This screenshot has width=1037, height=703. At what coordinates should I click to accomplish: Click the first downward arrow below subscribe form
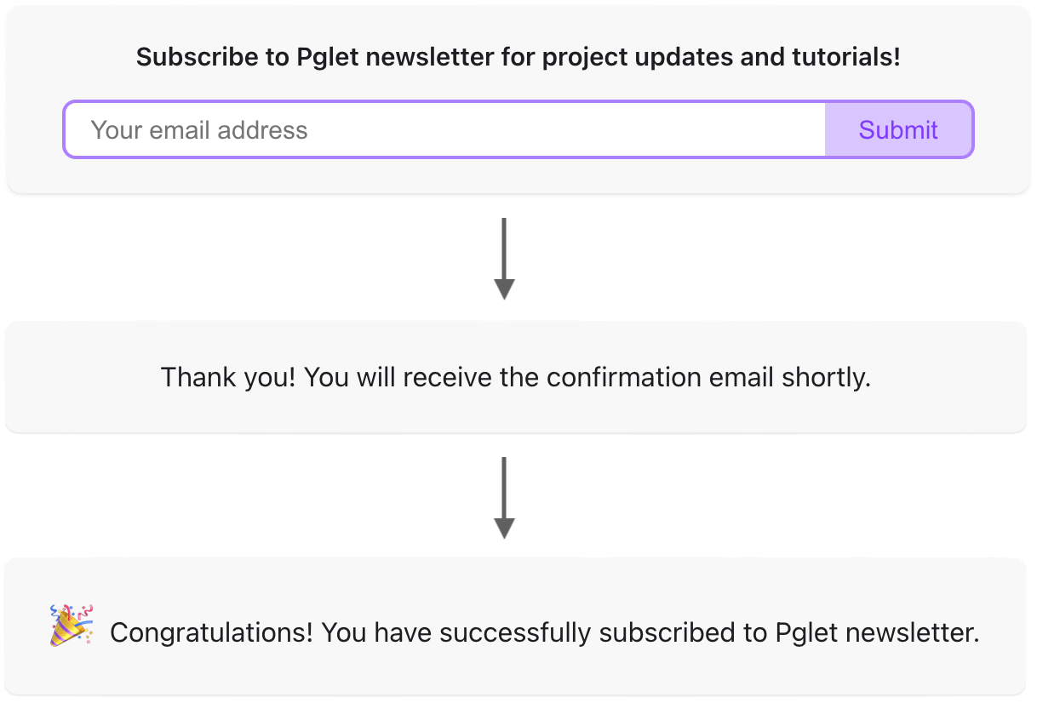[x=504, y=260]
